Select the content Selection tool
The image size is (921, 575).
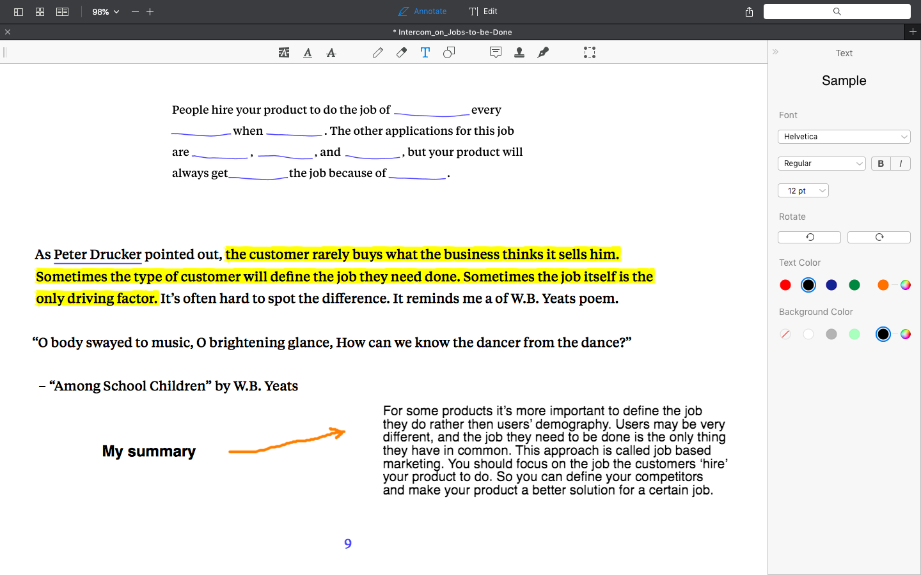coord(590,52)
